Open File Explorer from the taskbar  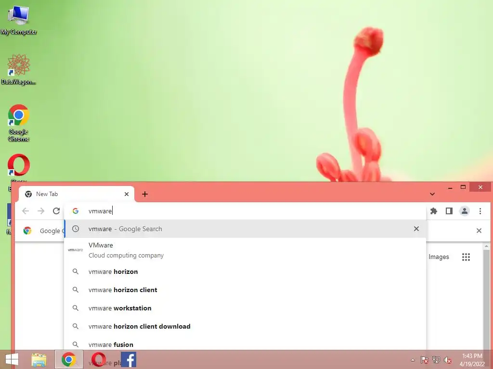click(39, 359)
